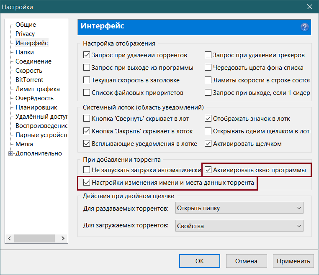Open the Privacy settings section
The width and height of the screenshot is (319, 275).
pyautogui.click(x=25, y=34)
